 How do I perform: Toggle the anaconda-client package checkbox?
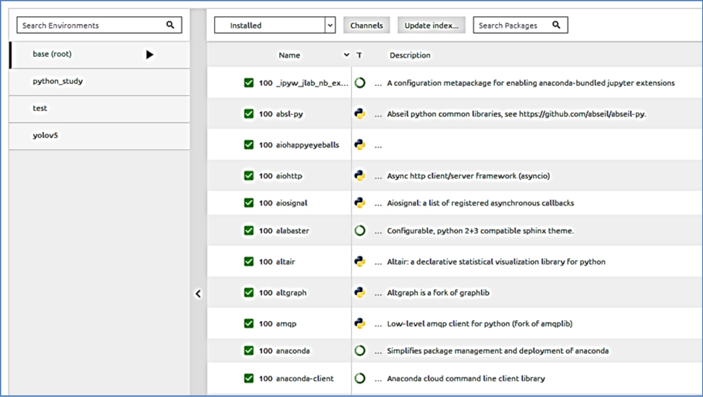tap(248, 378)
